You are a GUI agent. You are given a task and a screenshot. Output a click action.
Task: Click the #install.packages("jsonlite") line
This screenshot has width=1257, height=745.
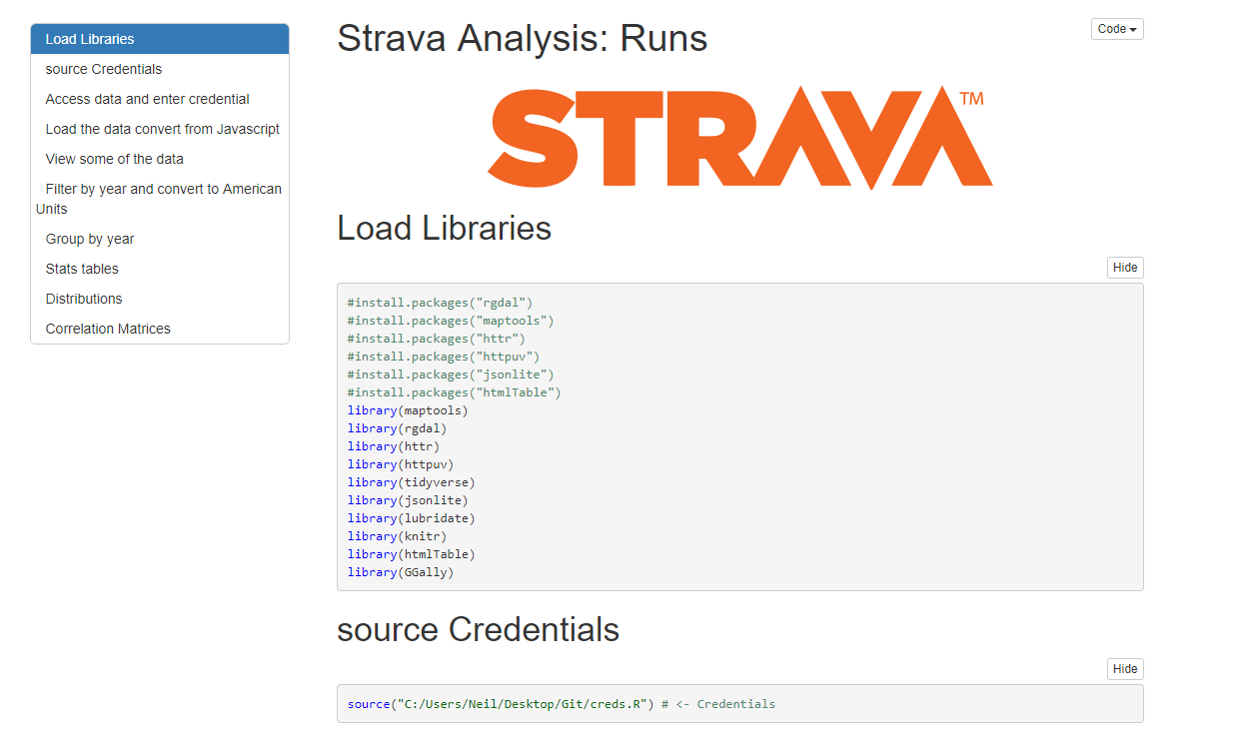(x=451, y=374)
